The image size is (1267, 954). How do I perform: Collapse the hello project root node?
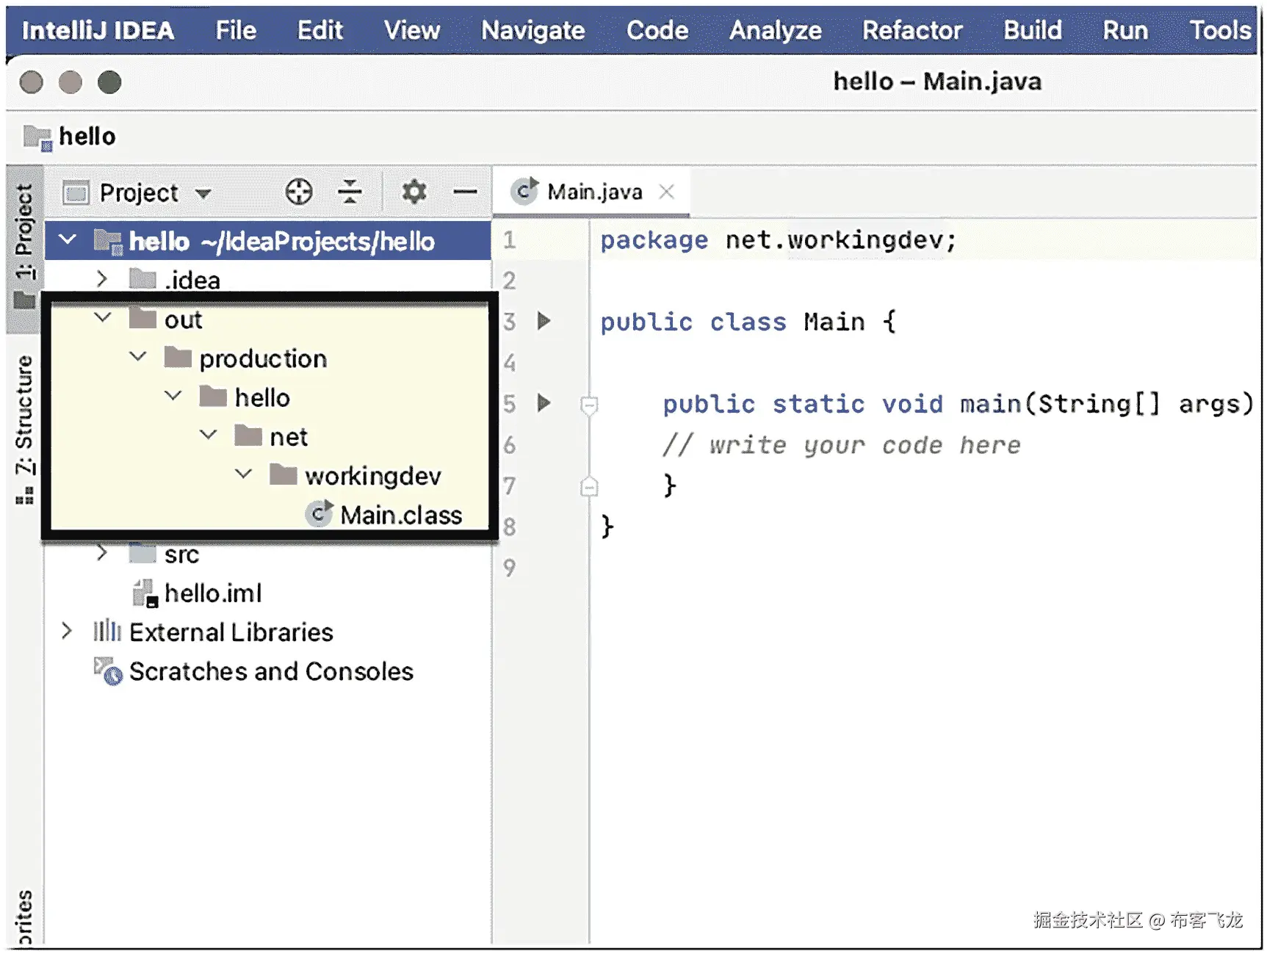pos(68,239)
